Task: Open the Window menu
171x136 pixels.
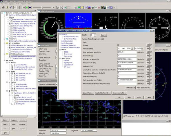Action: [x=23, y=4]
